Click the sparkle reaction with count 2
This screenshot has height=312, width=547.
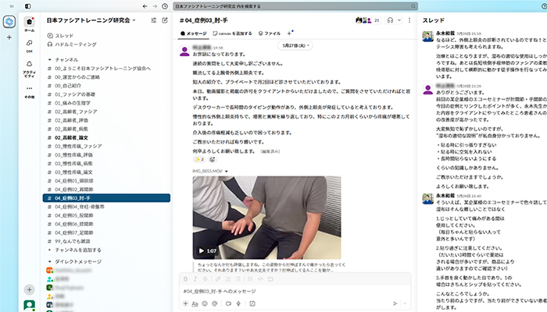(x=199, y=159)
